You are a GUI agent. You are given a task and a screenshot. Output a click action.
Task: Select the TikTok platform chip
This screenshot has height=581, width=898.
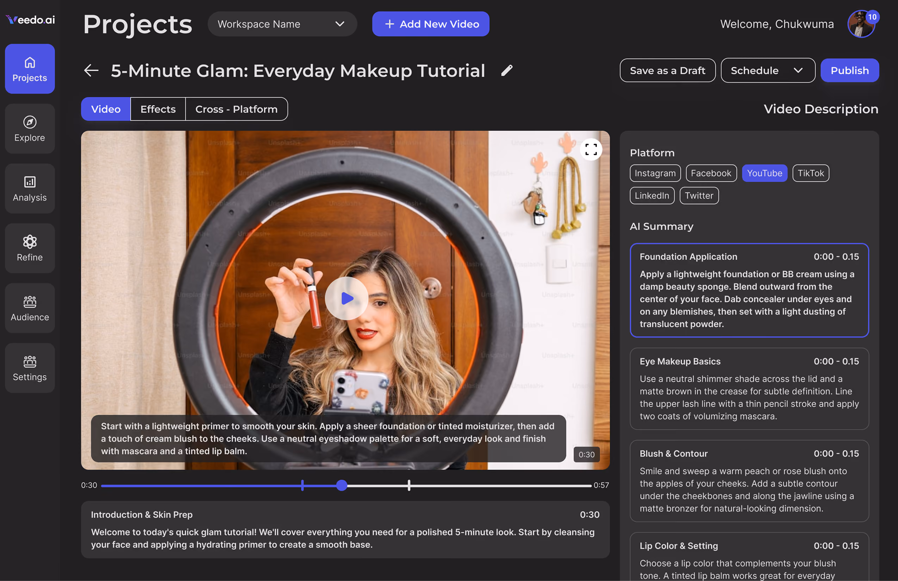pos(810,173)
